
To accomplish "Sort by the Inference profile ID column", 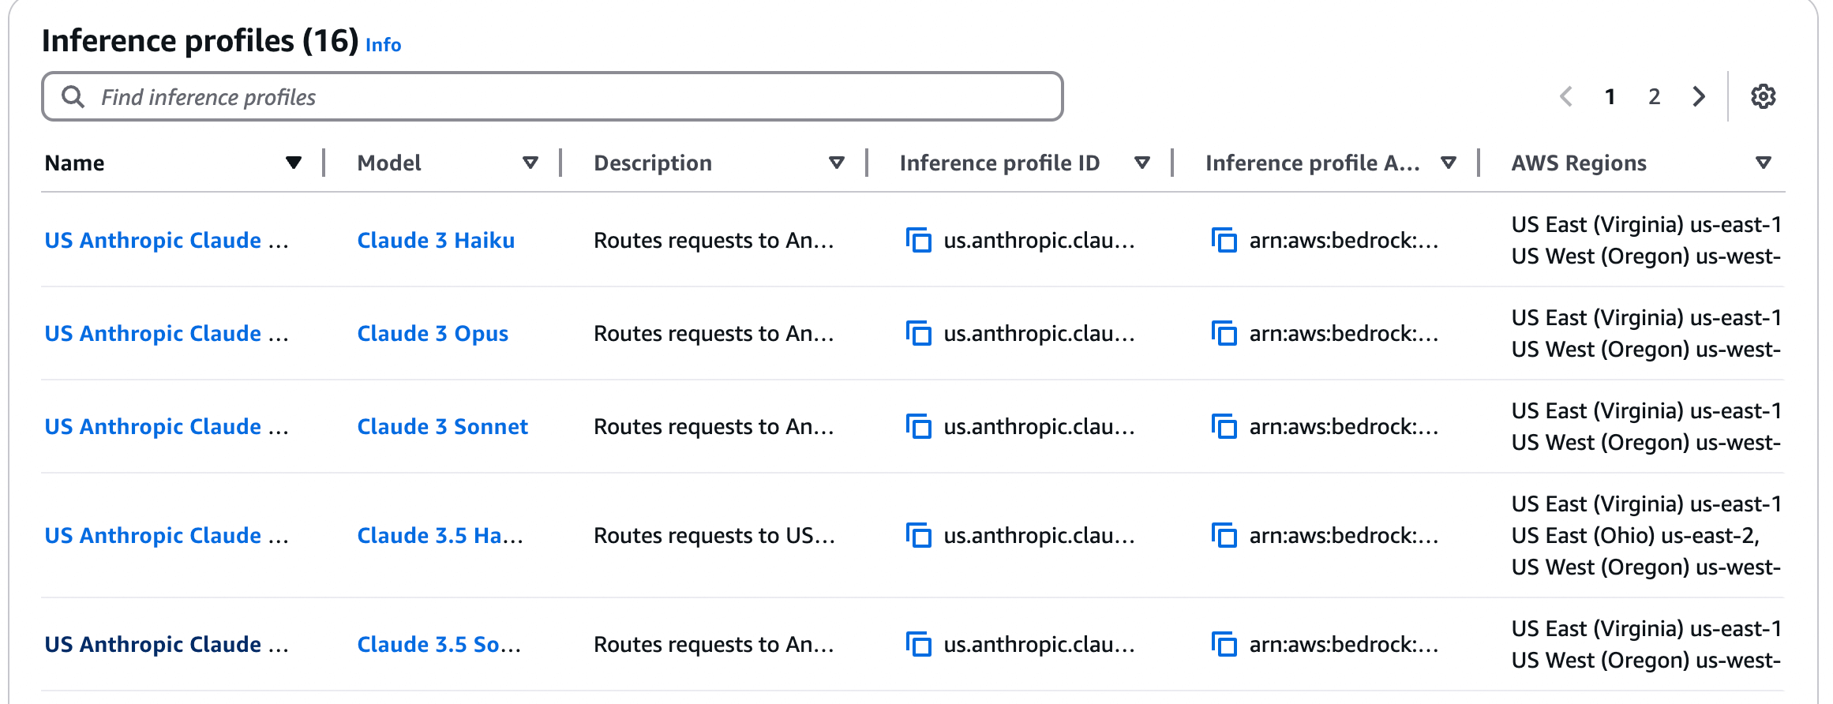I will 1141,163.
